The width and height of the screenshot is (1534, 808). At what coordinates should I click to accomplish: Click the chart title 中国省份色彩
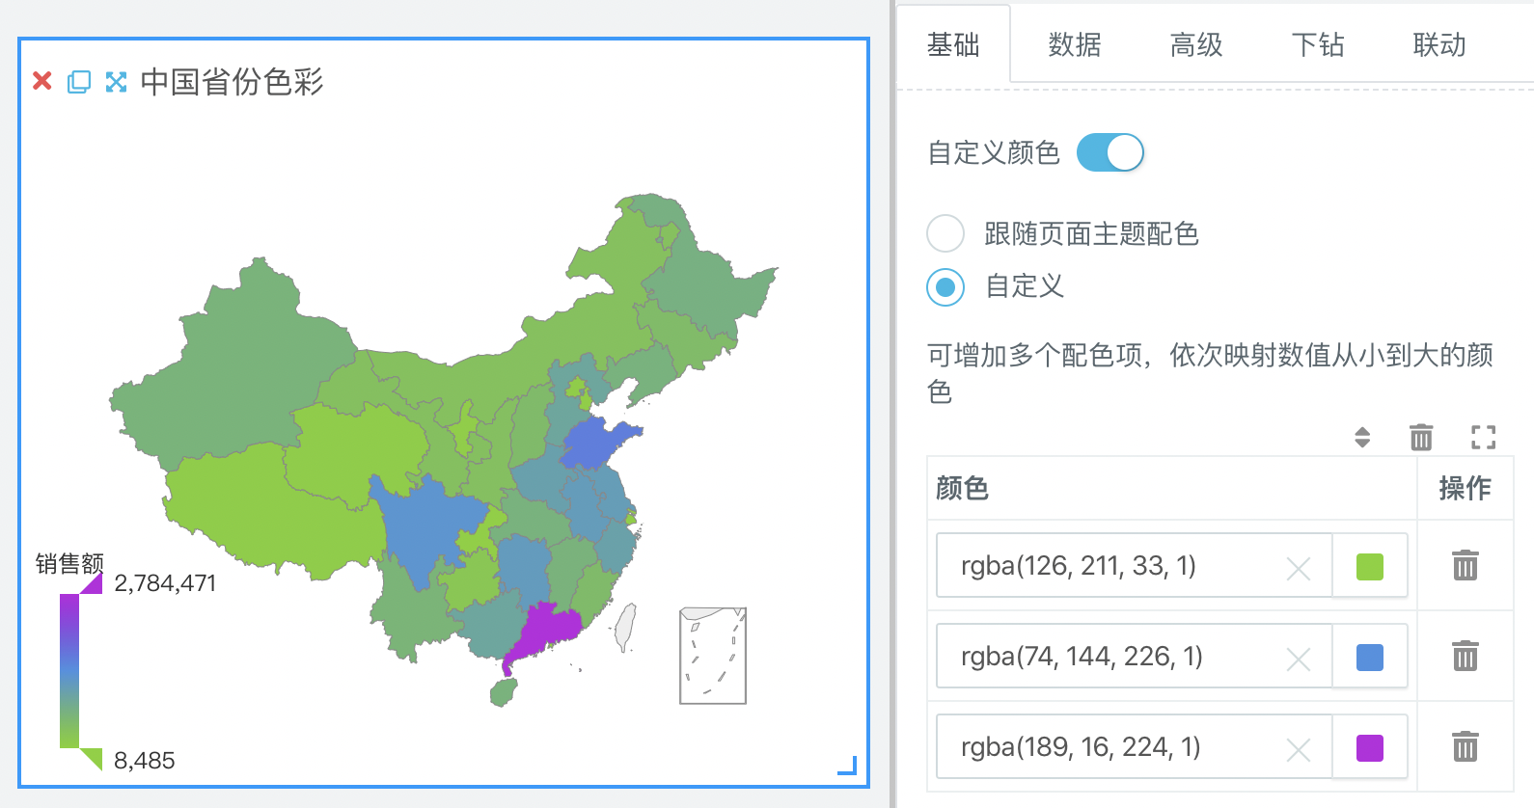click(232, 82)
